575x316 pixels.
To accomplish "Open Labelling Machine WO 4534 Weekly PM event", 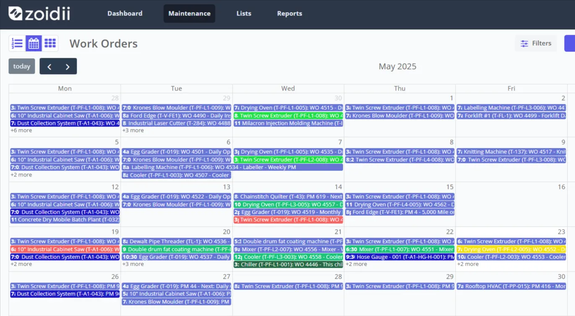I will pyautogui.click(x=232, y=167).
